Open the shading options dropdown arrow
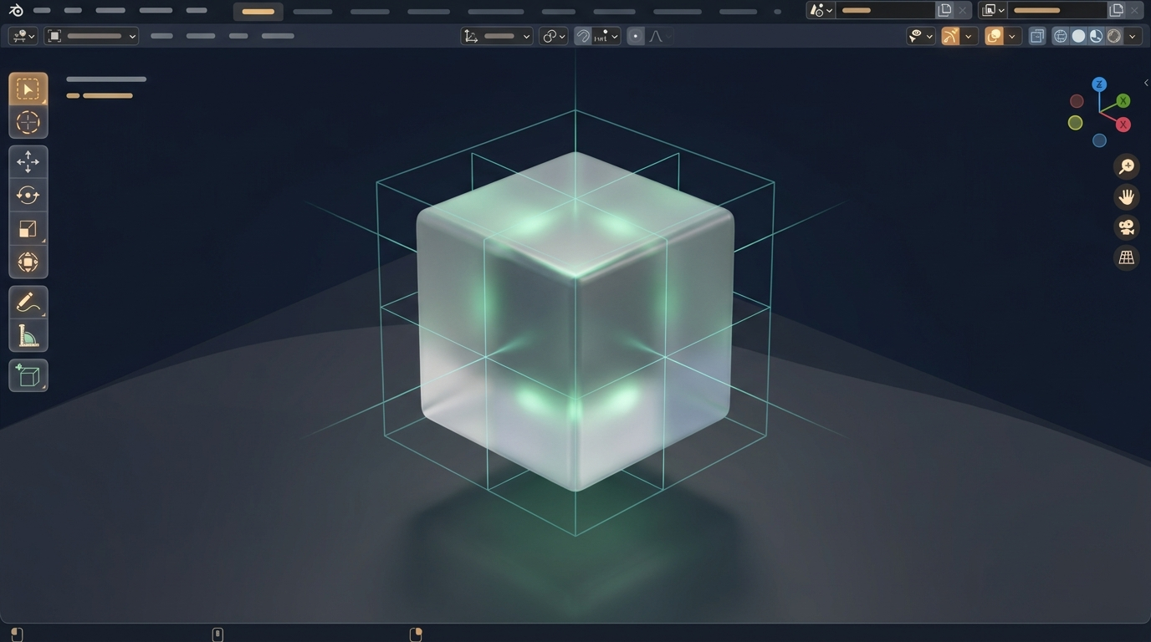This screenshot has width=1151, height=642. point(1133,36)
